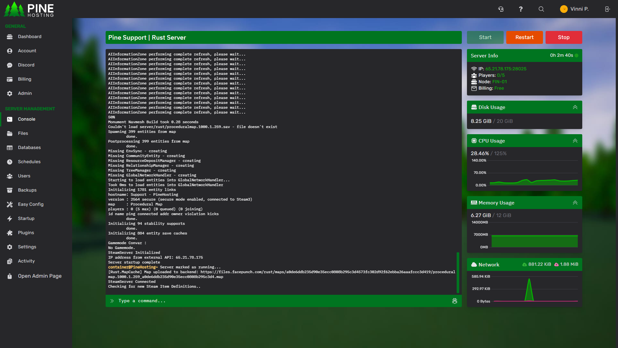Screen dimensions: 618x348
Task: Open the support headset icon
Action: 501,9
